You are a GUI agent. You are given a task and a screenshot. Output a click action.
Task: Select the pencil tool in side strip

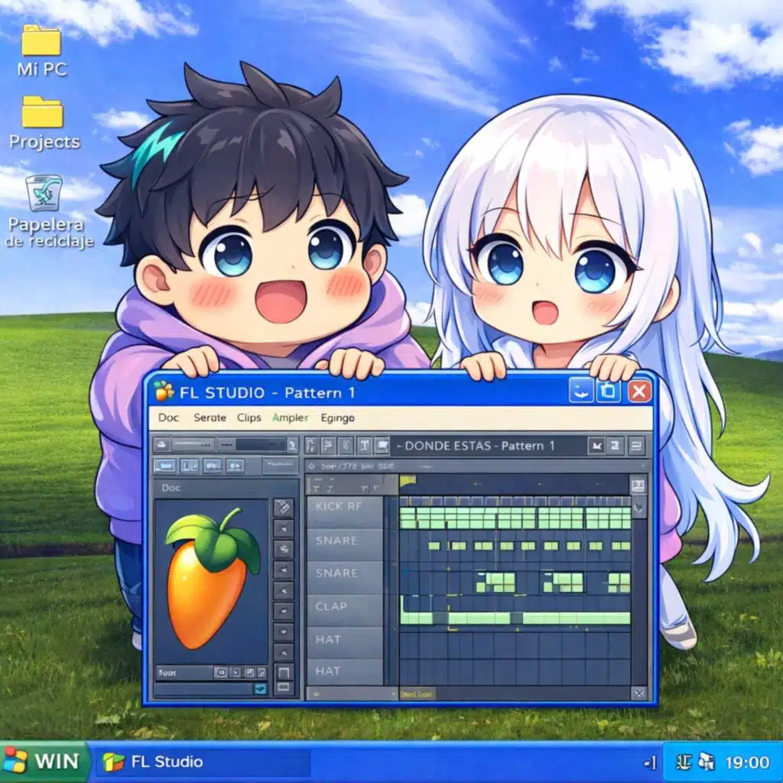[x=283, y=508]
